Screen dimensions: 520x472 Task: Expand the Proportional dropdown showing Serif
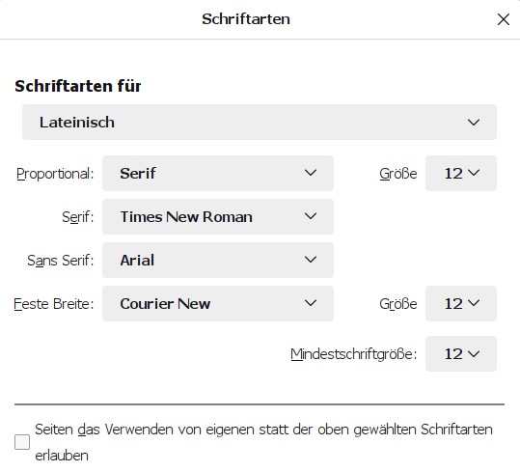[218, 173]
